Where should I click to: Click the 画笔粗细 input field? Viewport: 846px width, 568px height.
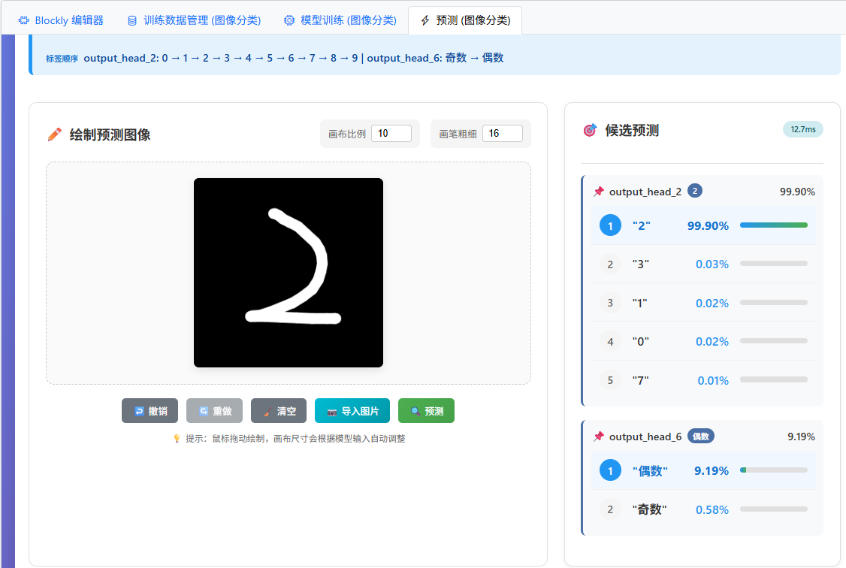(x=503, y=133)
